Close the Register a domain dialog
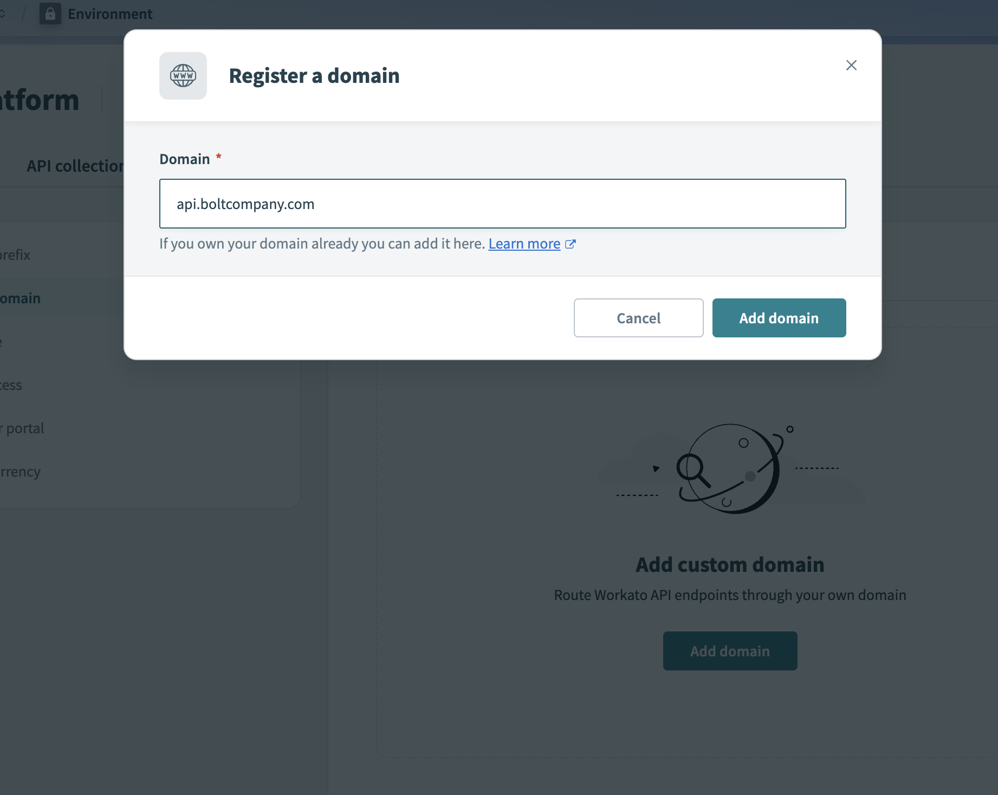This screenshot has width=998, height=795. (x=851, y=65)
